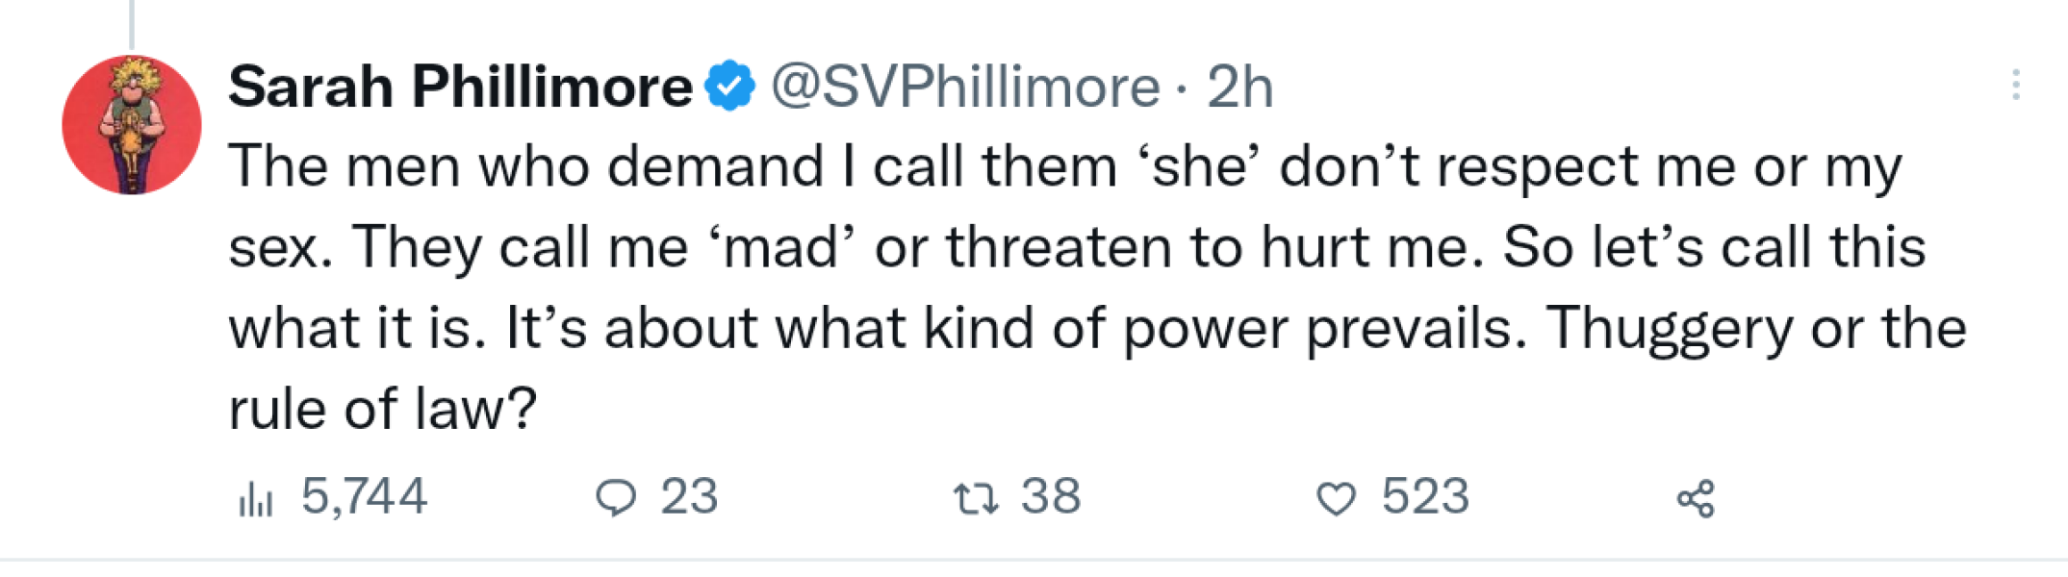Open the tweet analytics views icon
Image resolution: width=2068 pixels, height=577 pixels.
point(255,499)
